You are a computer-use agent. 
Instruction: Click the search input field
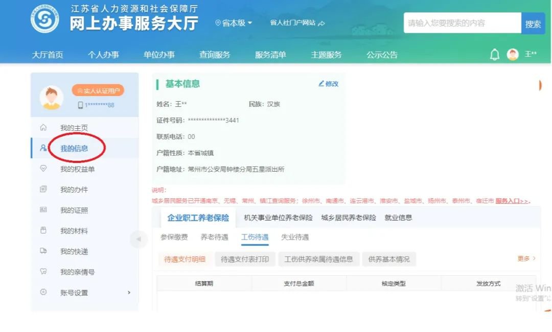point(462,23)
